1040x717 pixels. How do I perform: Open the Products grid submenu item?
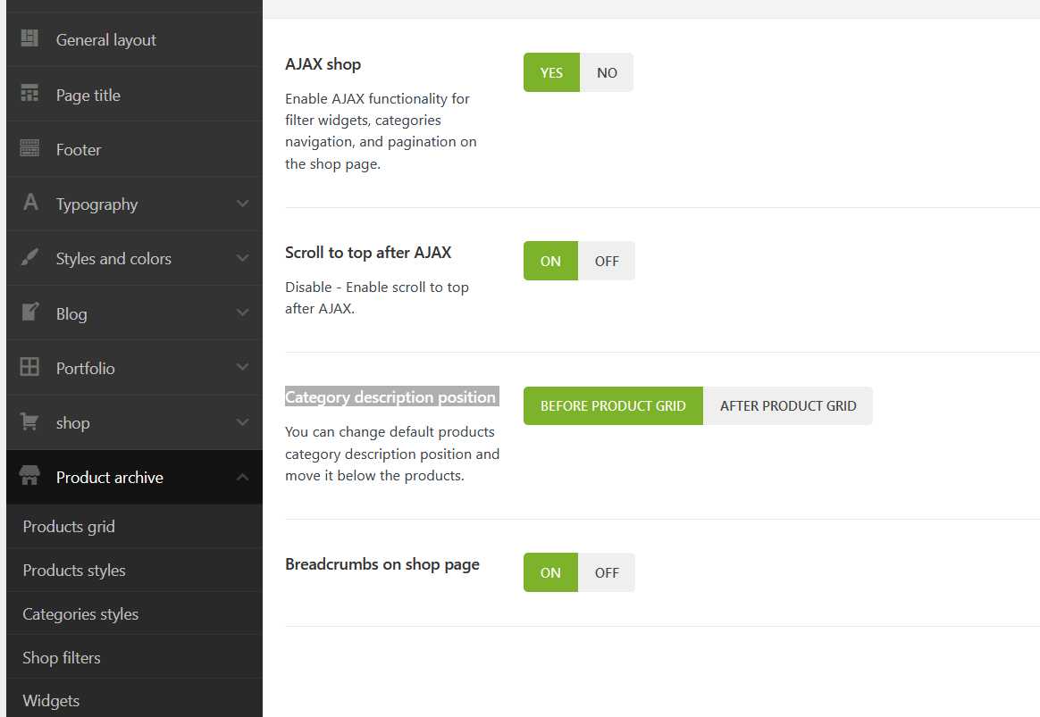coord(69,527)
